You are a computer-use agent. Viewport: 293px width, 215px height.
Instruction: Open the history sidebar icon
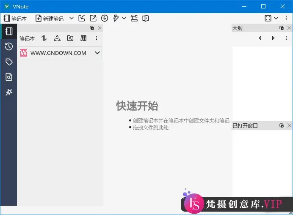click(9, 46)
